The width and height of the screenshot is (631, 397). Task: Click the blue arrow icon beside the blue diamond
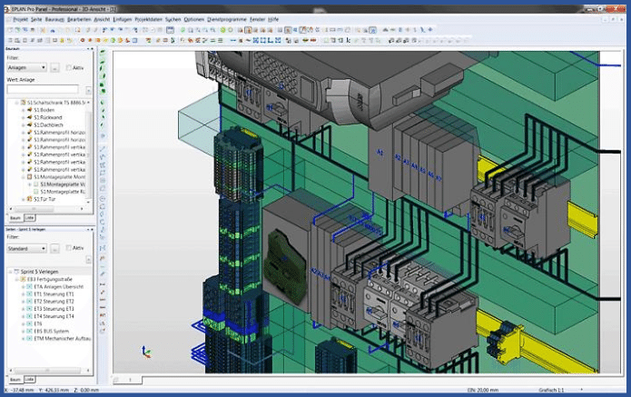click(422, 30)
